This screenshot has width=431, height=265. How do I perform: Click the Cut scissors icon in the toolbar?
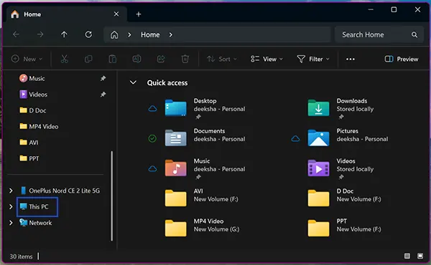coord(65,59)
